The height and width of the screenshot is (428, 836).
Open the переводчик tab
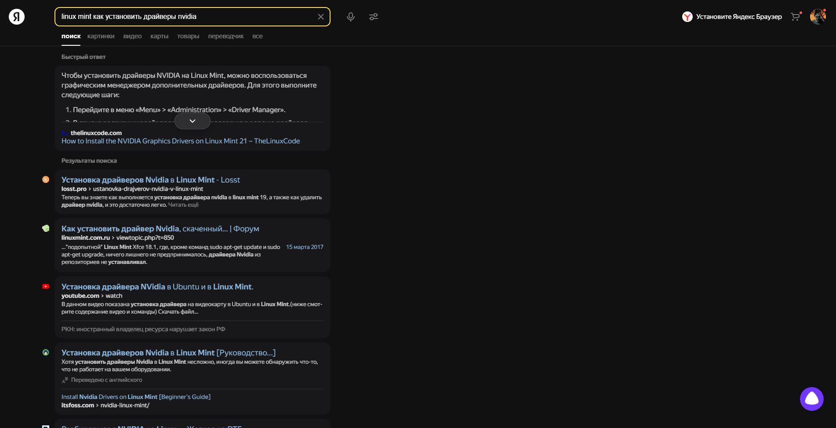tap(226, 36)
